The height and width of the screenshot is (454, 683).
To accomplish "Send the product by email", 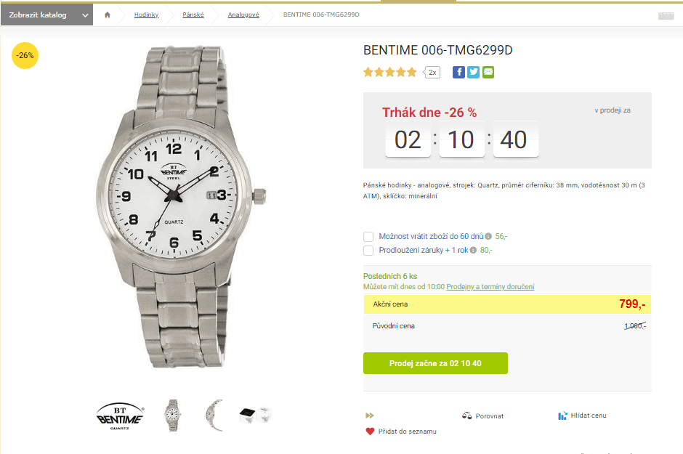I will coord(488,72).
